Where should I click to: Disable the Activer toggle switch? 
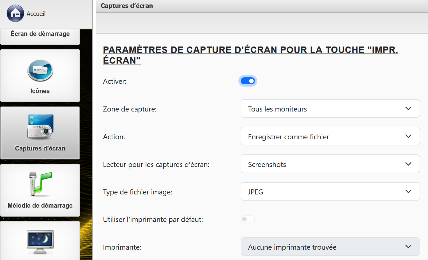pos(248,81)
